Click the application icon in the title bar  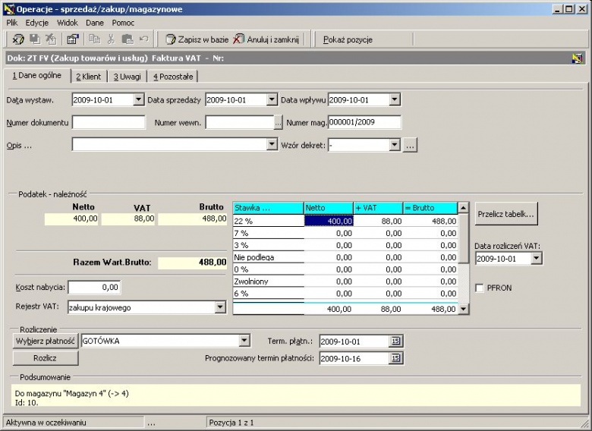click(x=8, y=8)
